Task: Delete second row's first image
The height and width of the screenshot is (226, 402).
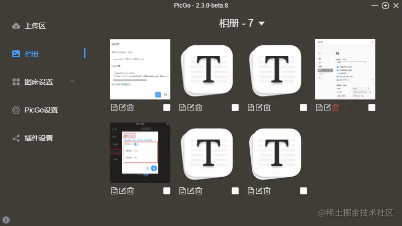Action: (x=131, y=191)
